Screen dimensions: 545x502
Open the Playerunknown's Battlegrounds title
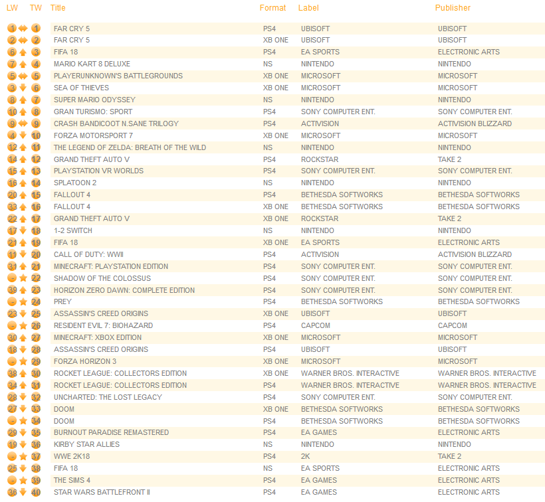pyautogui.click(x=118, y=76)
